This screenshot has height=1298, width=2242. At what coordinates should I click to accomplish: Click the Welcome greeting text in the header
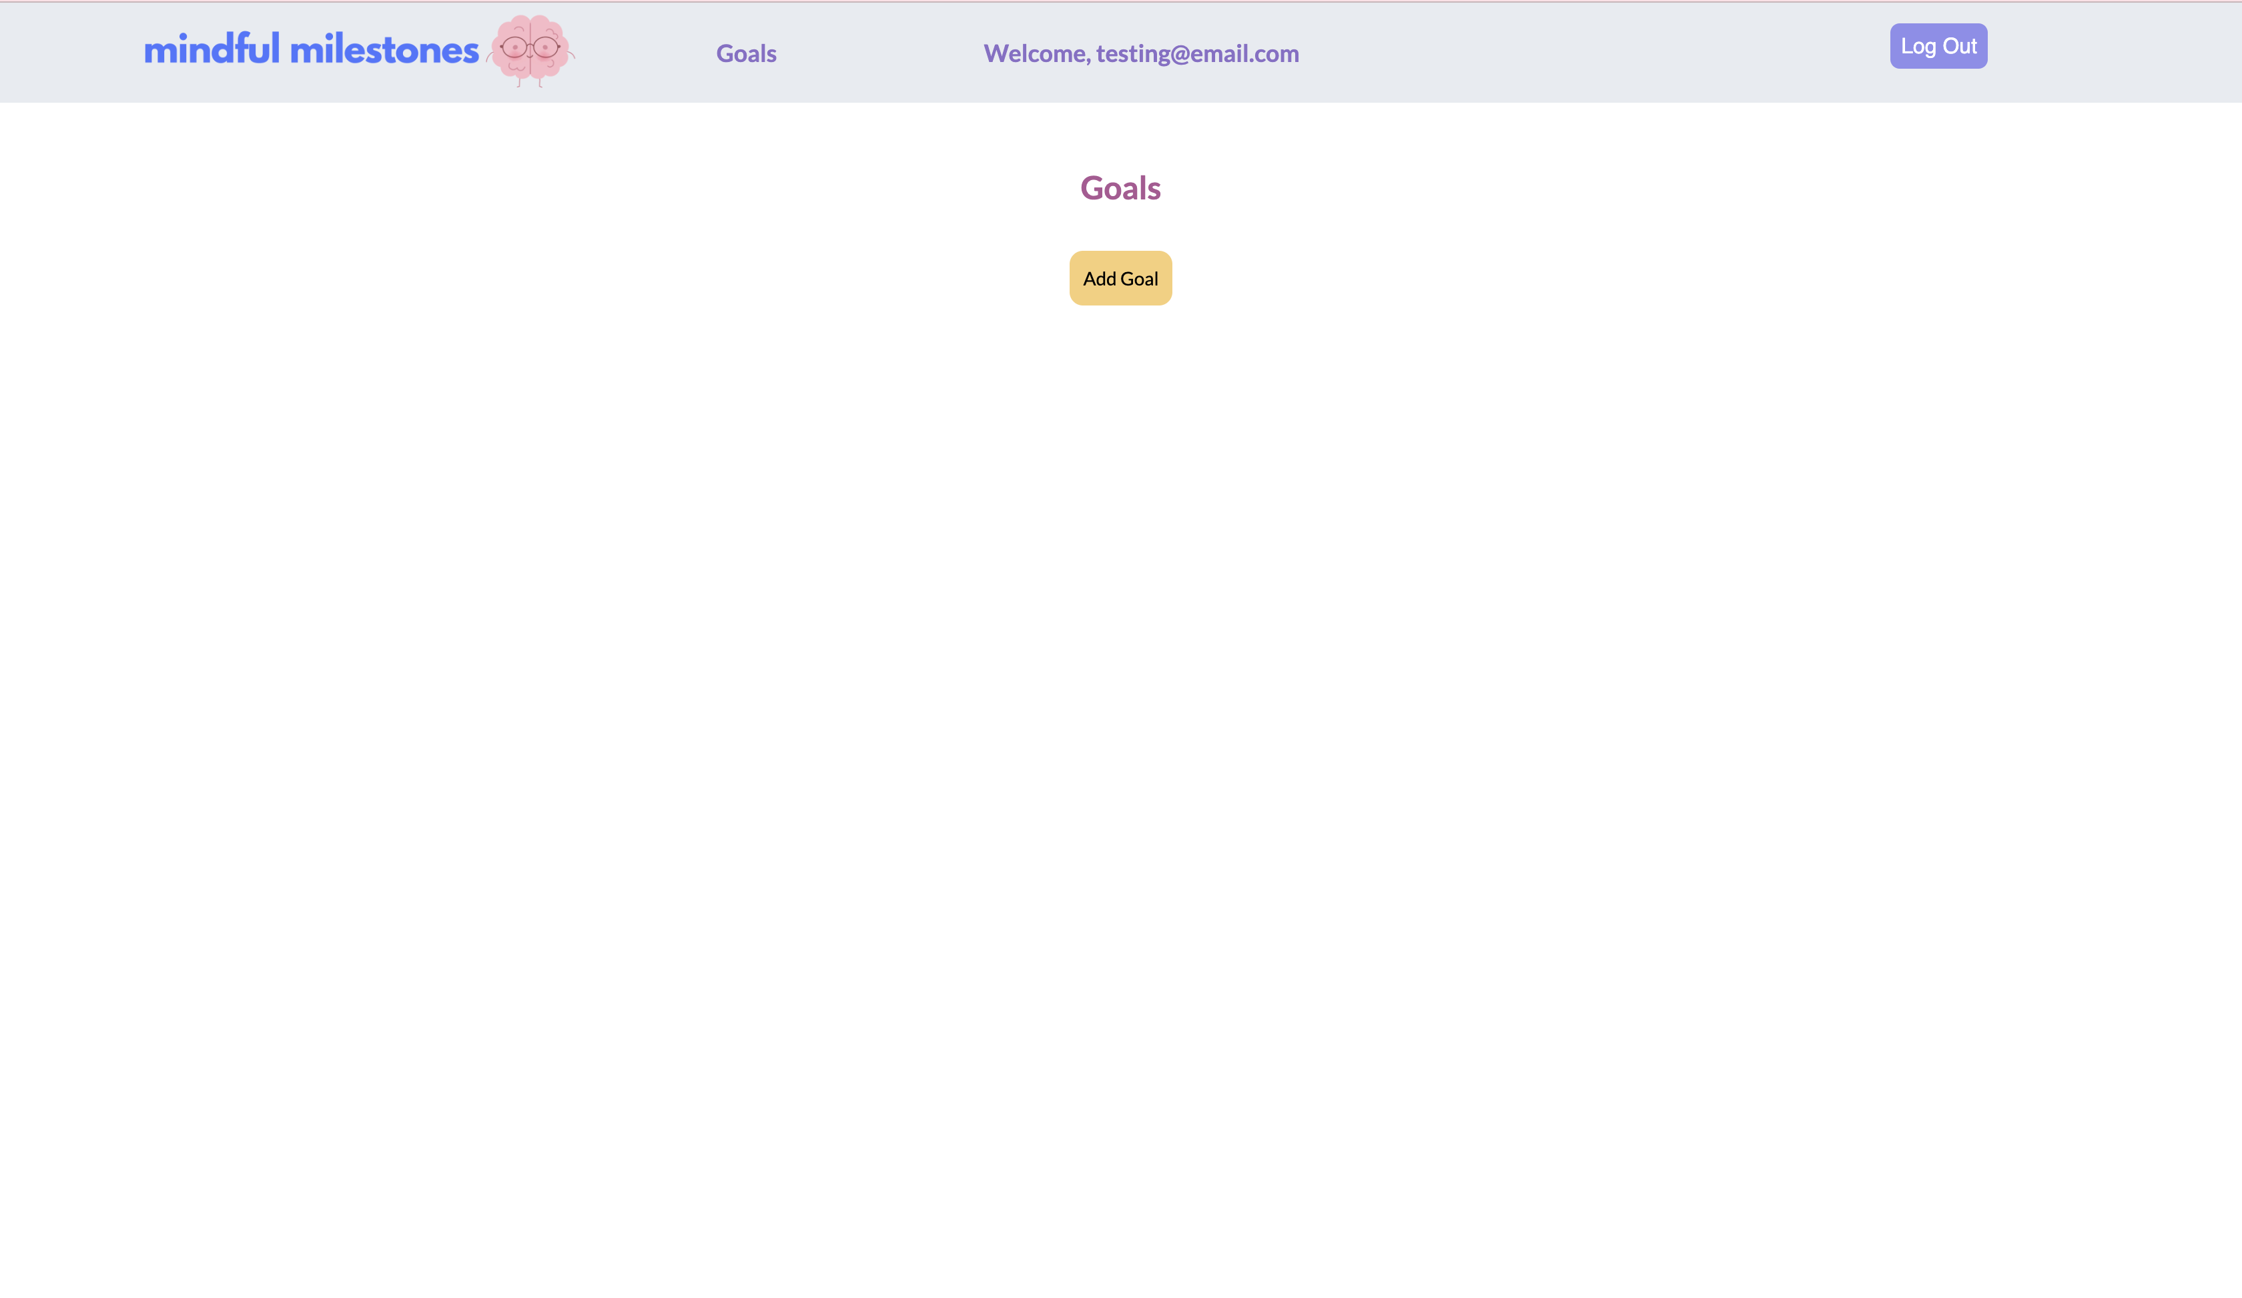click(1140, 53)
